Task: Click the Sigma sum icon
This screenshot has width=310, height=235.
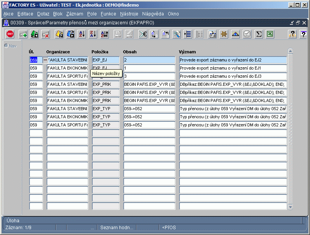Action: click(x=258, y=34)
